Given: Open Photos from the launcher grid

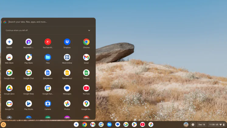Looking at the screenshot, I should 67,104.
